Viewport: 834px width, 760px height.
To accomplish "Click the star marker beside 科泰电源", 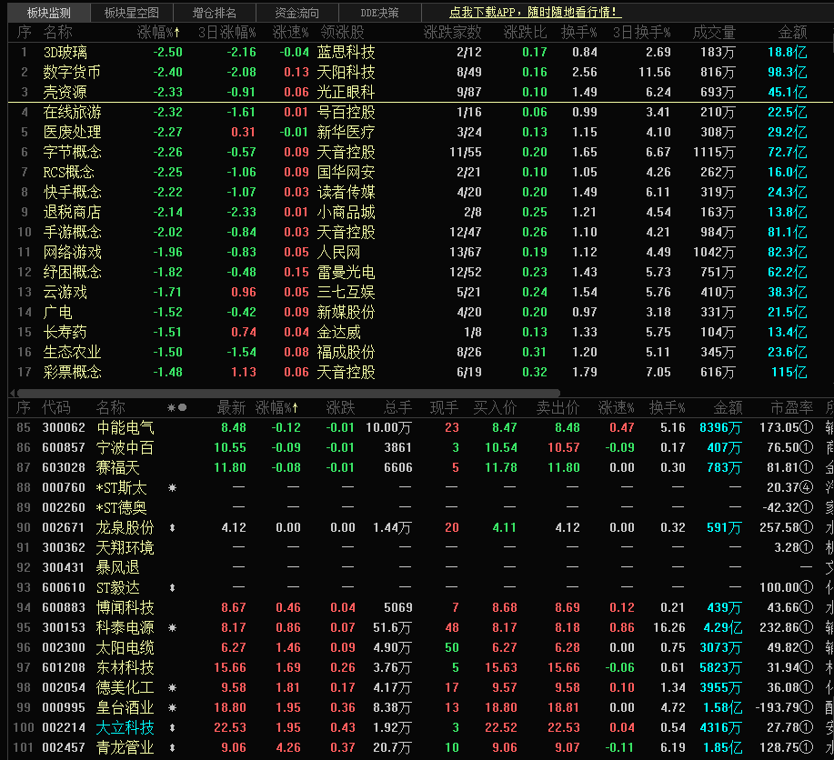I will (x=172, y=628).
